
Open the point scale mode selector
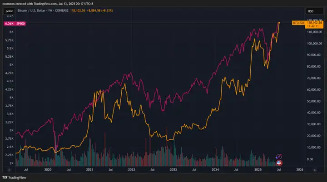(x=9, y=11)
